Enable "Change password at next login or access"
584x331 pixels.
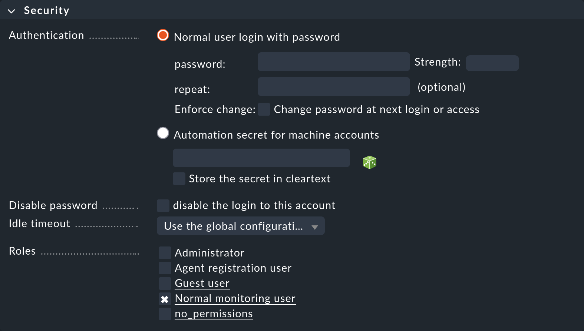point(264,109)
